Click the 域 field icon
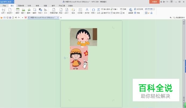 121,13
